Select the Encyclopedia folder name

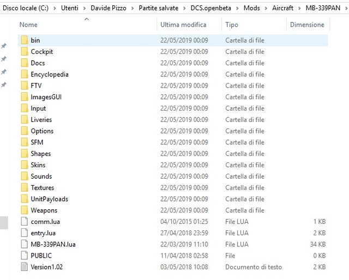coord(50,75)
